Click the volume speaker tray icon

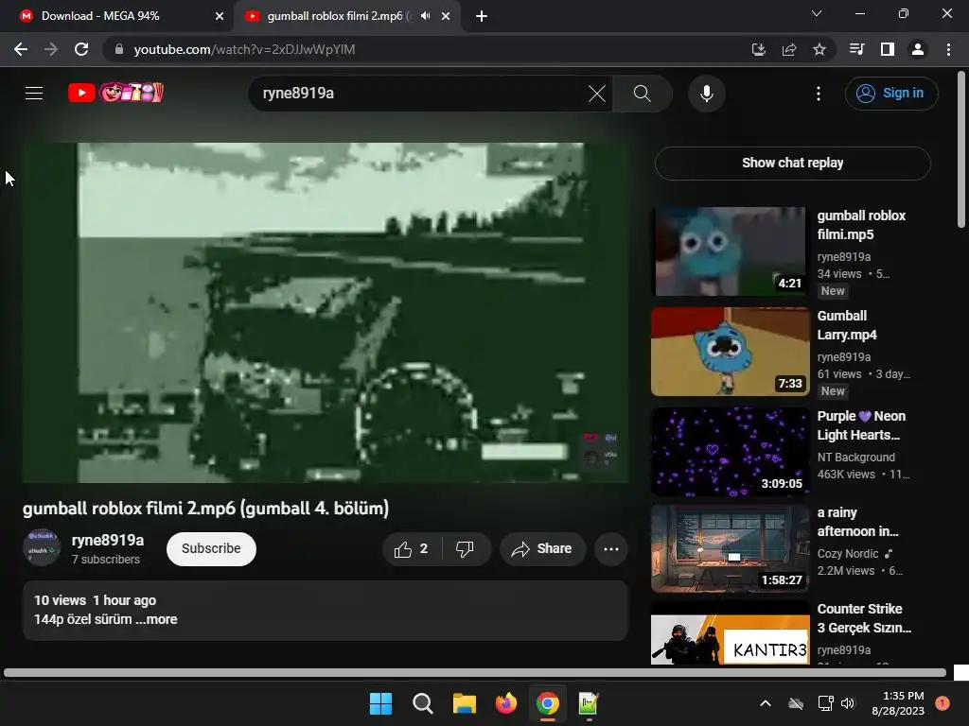(x=848, y=703)
